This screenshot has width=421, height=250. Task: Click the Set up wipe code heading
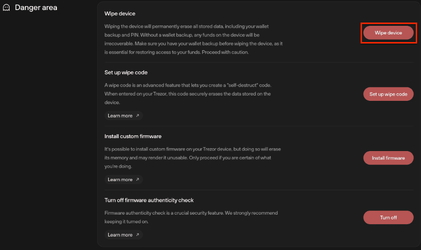tap(126, 72)
